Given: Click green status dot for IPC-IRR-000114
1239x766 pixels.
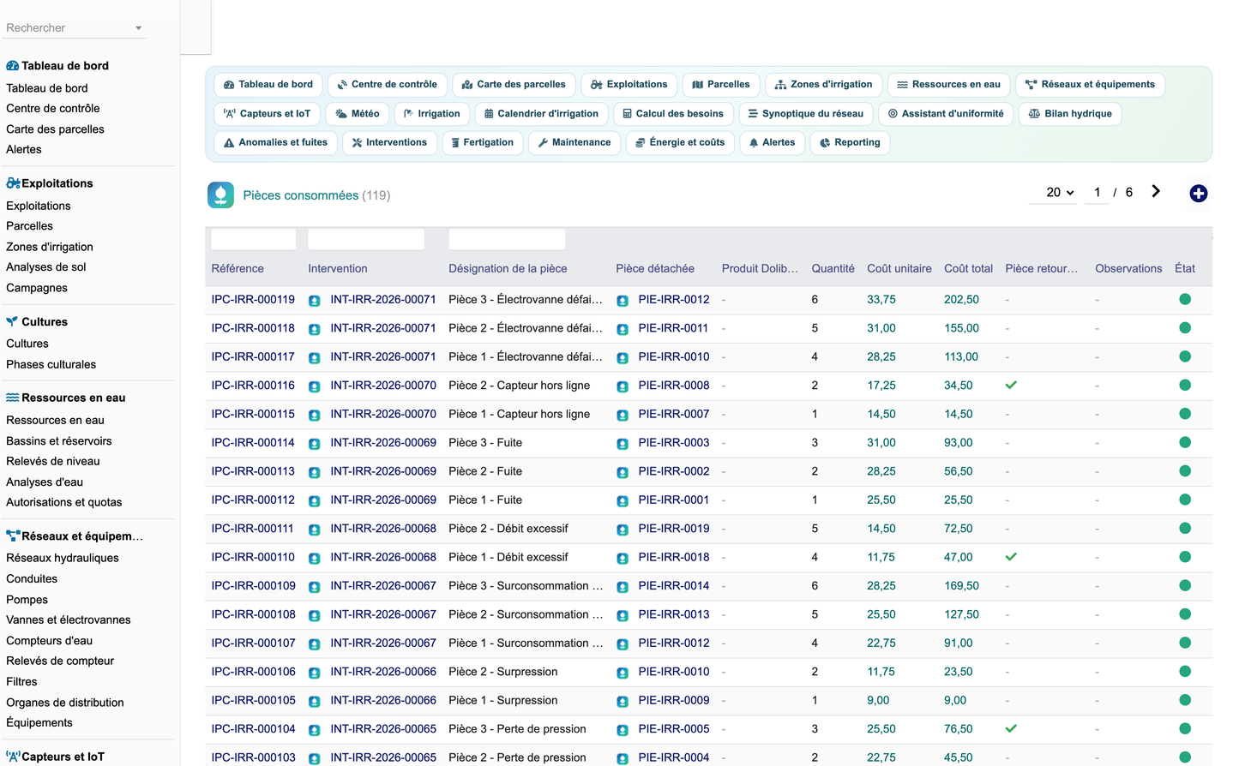Looking at the screenshot, I should (x=1185, y=442).
